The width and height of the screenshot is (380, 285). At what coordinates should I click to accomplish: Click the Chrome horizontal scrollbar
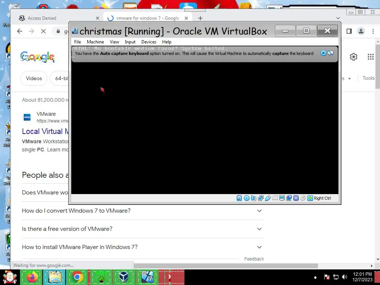(x=226, y=266)
